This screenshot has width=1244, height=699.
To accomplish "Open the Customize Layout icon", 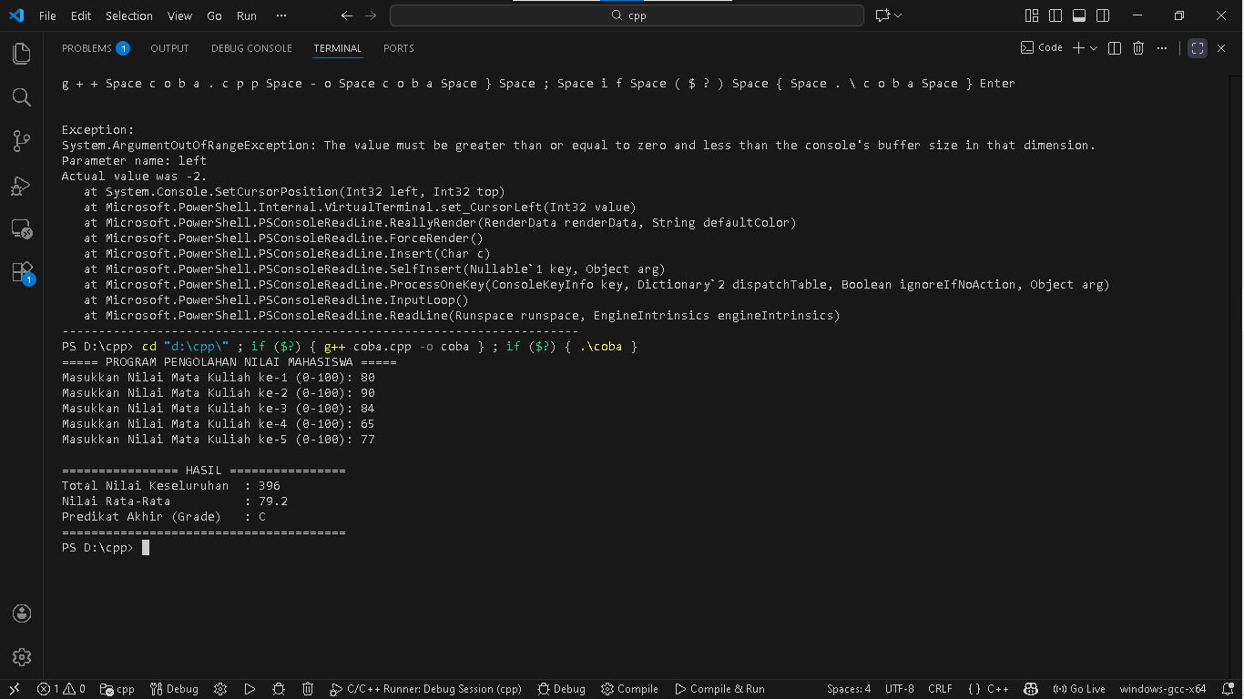I will click(x=1032, y=15).
